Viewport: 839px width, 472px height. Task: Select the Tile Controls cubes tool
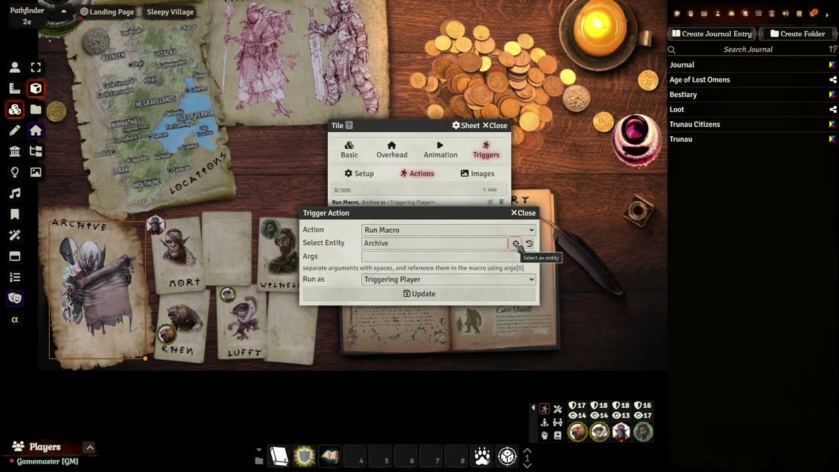(x=14, y=109)
